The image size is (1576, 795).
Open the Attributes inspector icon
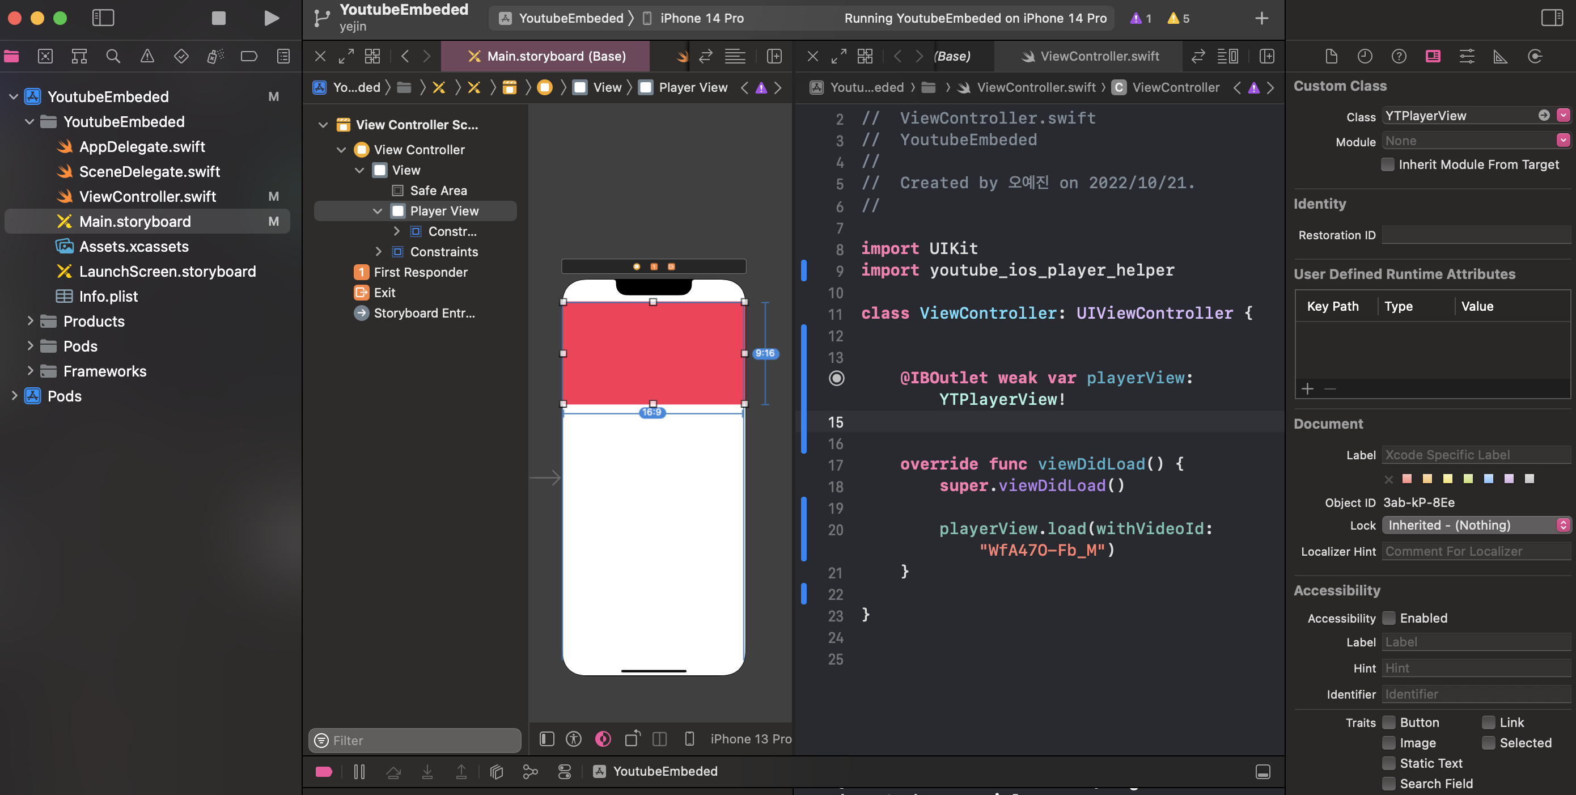pos(1467,56)
